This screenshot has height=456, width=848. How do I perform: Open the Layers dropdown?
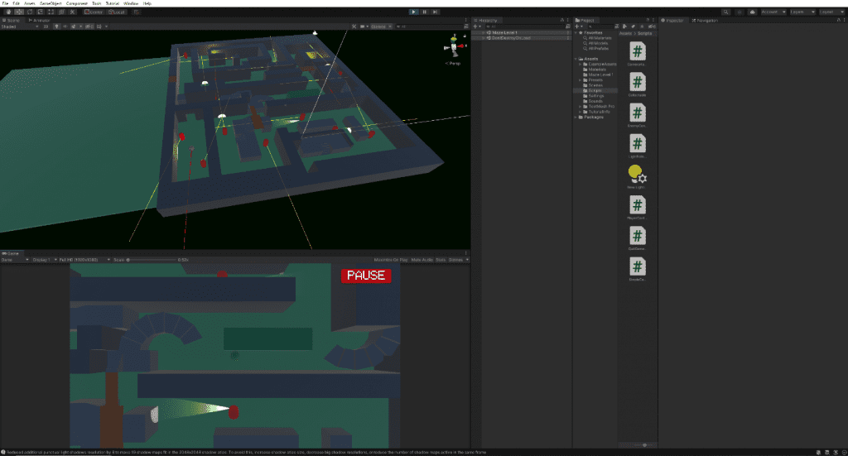[802, 12]
